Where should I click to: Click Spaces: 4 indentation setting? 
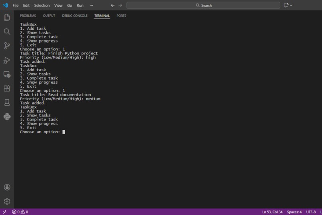click(x=294, y=212)
